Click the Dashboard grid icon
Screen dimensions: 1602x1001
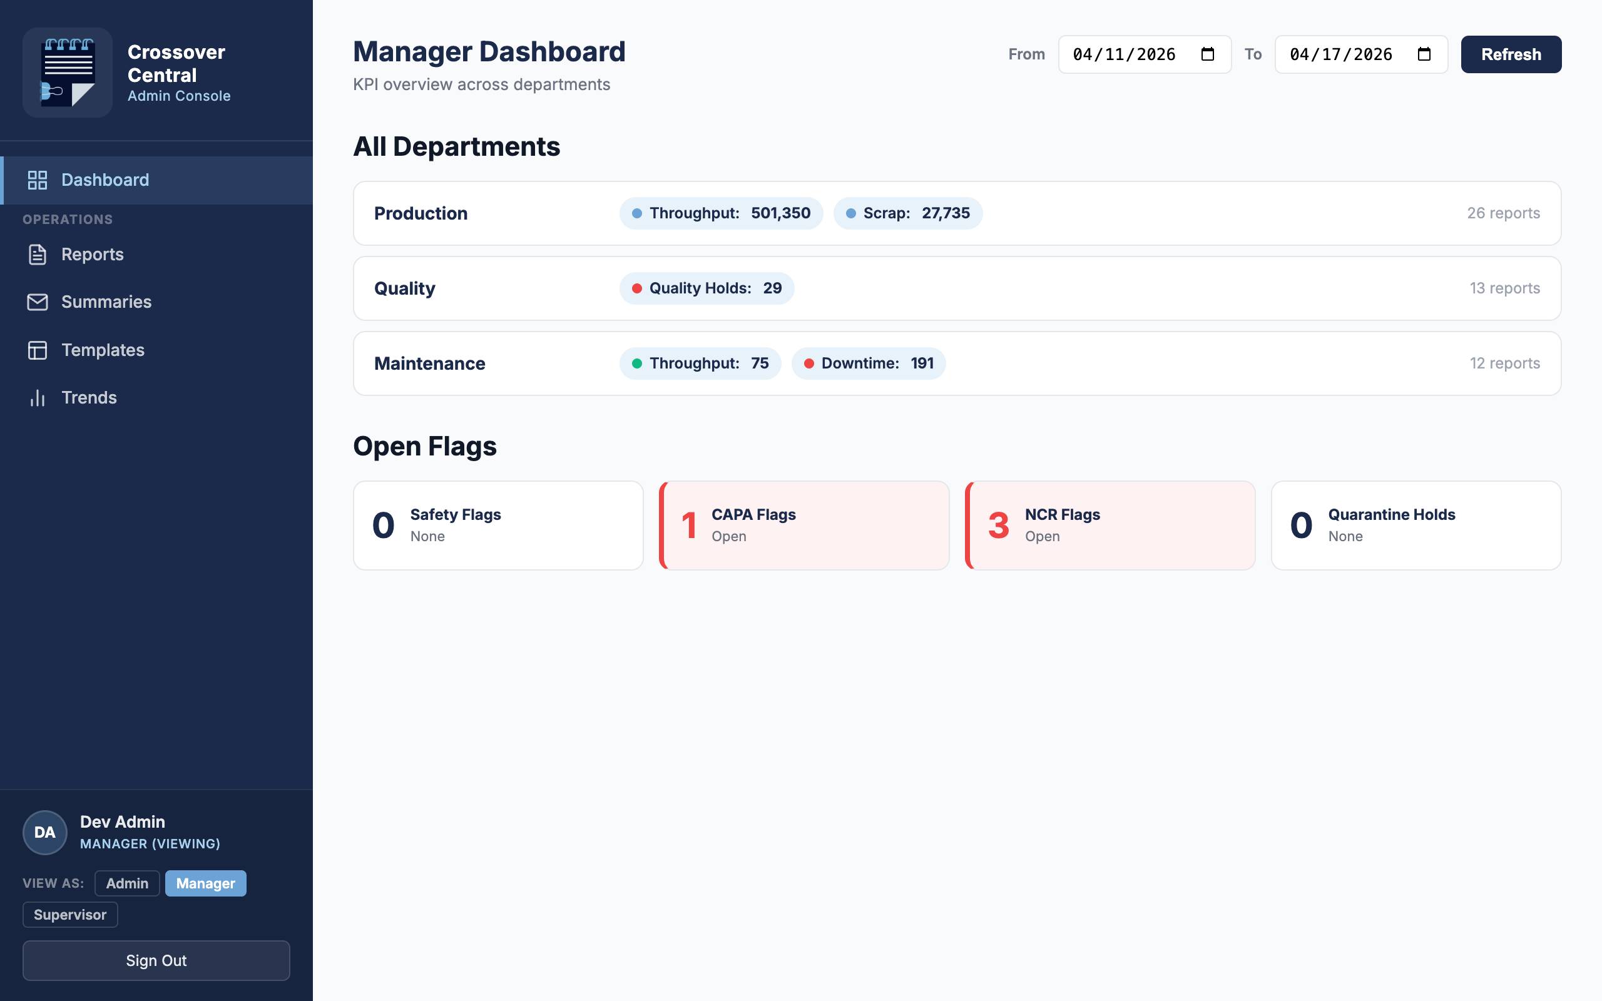tap(38, 180)
